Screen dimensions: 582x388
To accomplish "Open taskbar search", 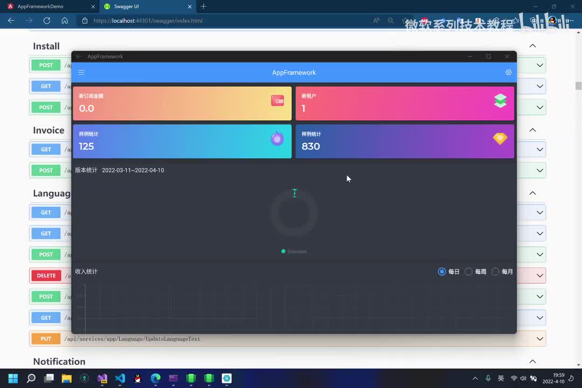I will [31, 378].
